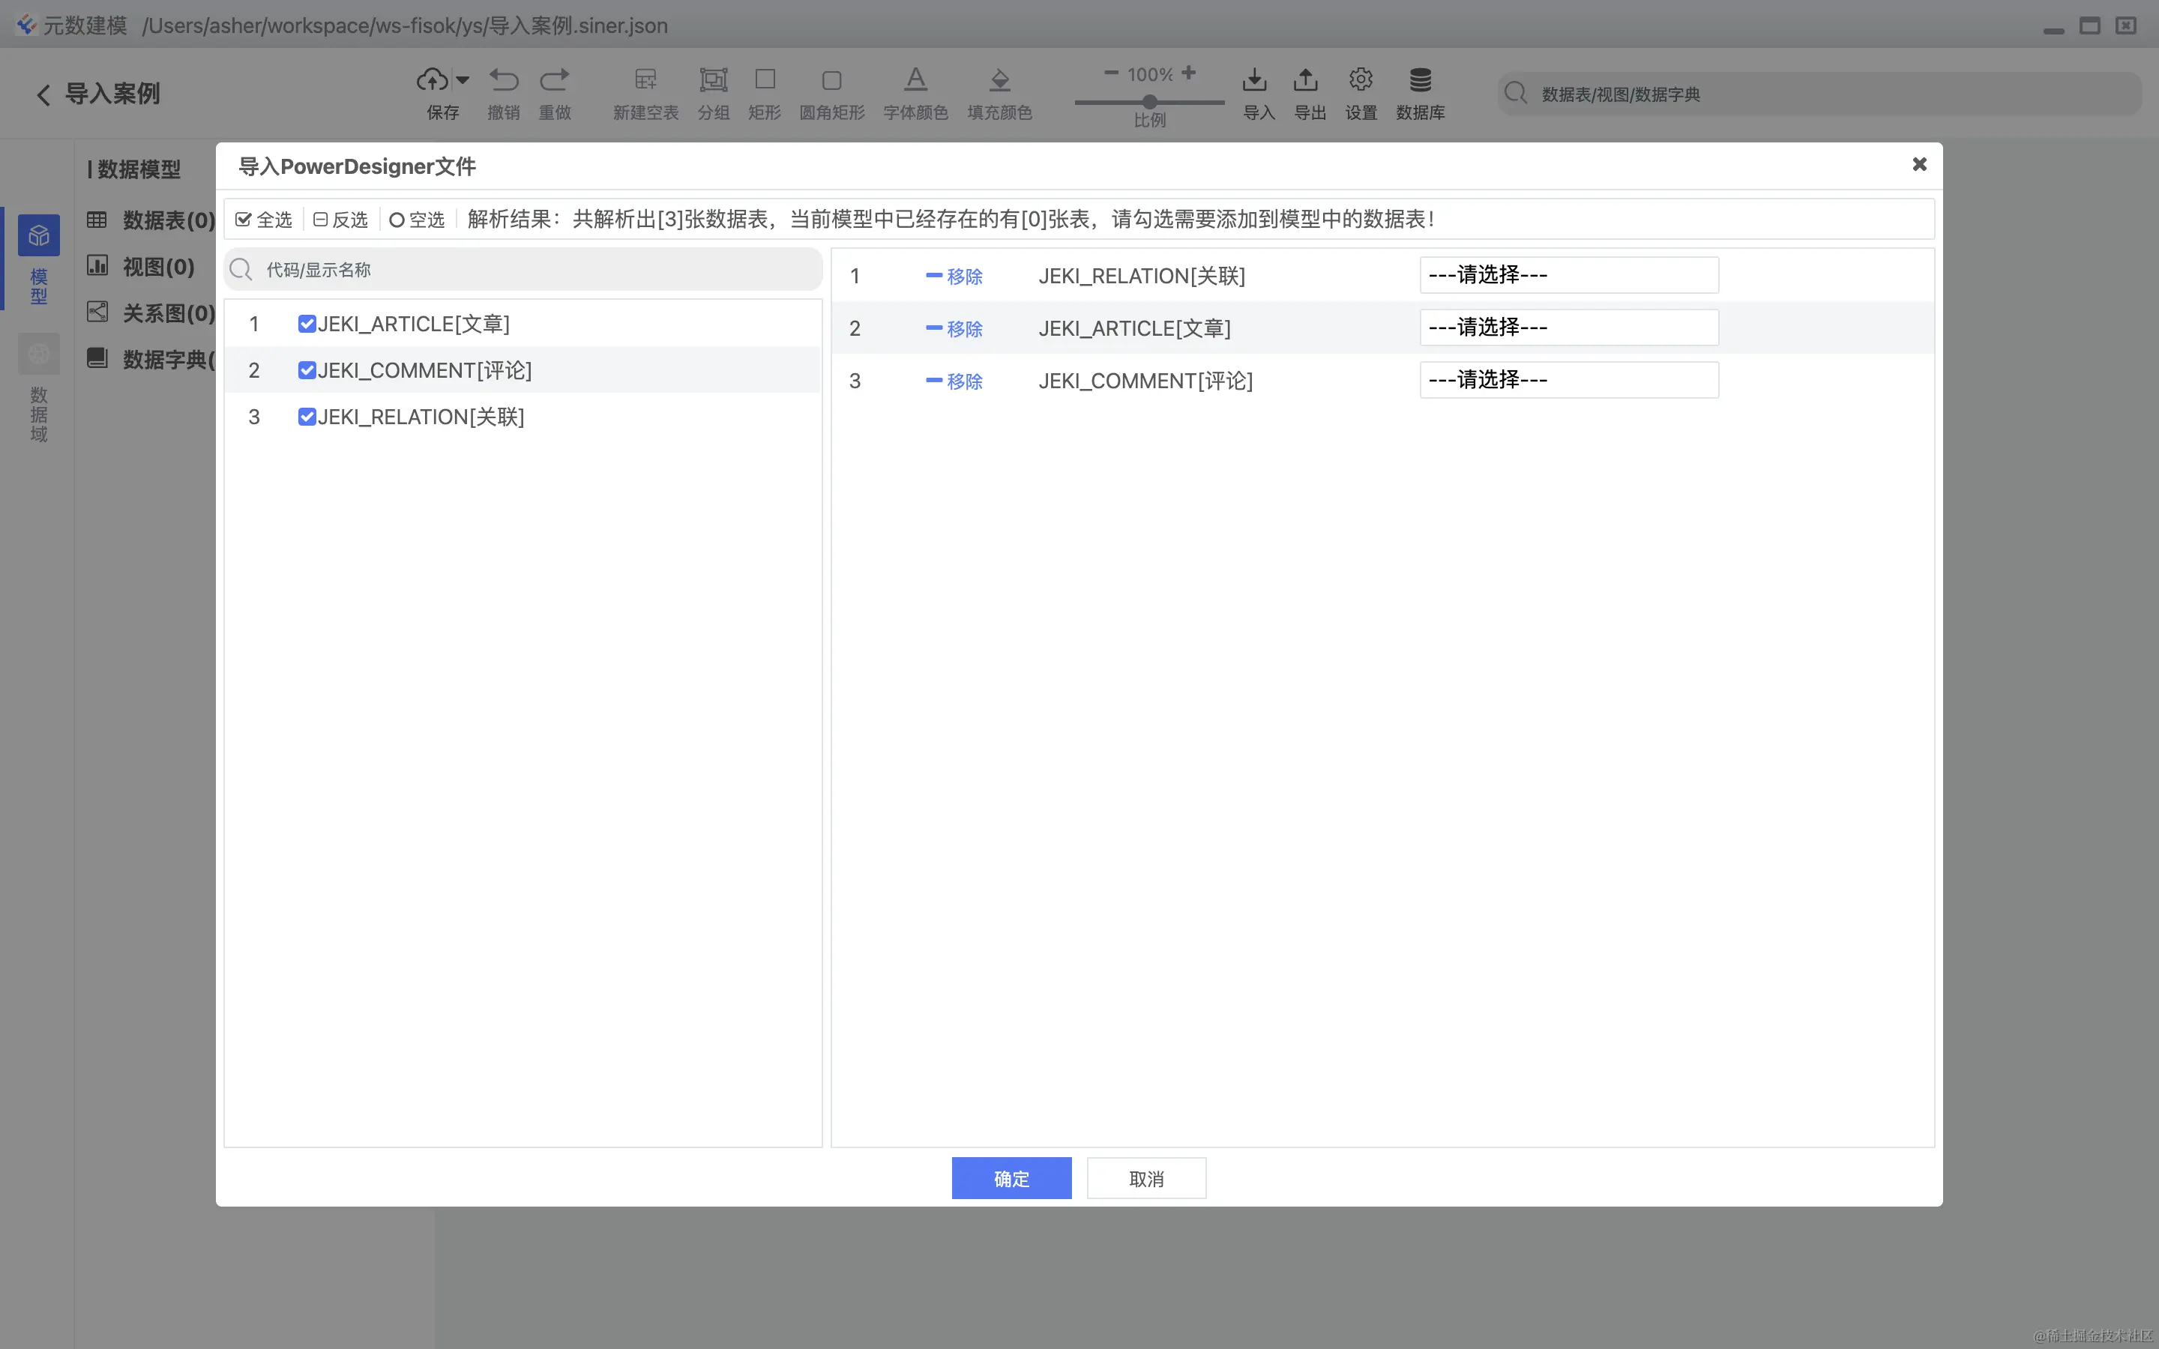Uncheck the JEKI_ARTICLE[文章] checkbox
This screenshot has height=1349, width=2159.
click(x=307, y=324)
